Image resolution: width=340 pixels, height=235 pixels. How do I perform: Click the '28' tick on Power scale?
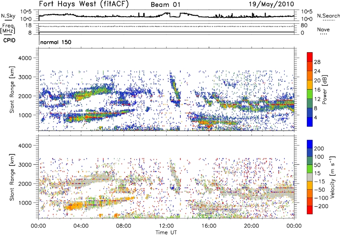tap(317, 62)
